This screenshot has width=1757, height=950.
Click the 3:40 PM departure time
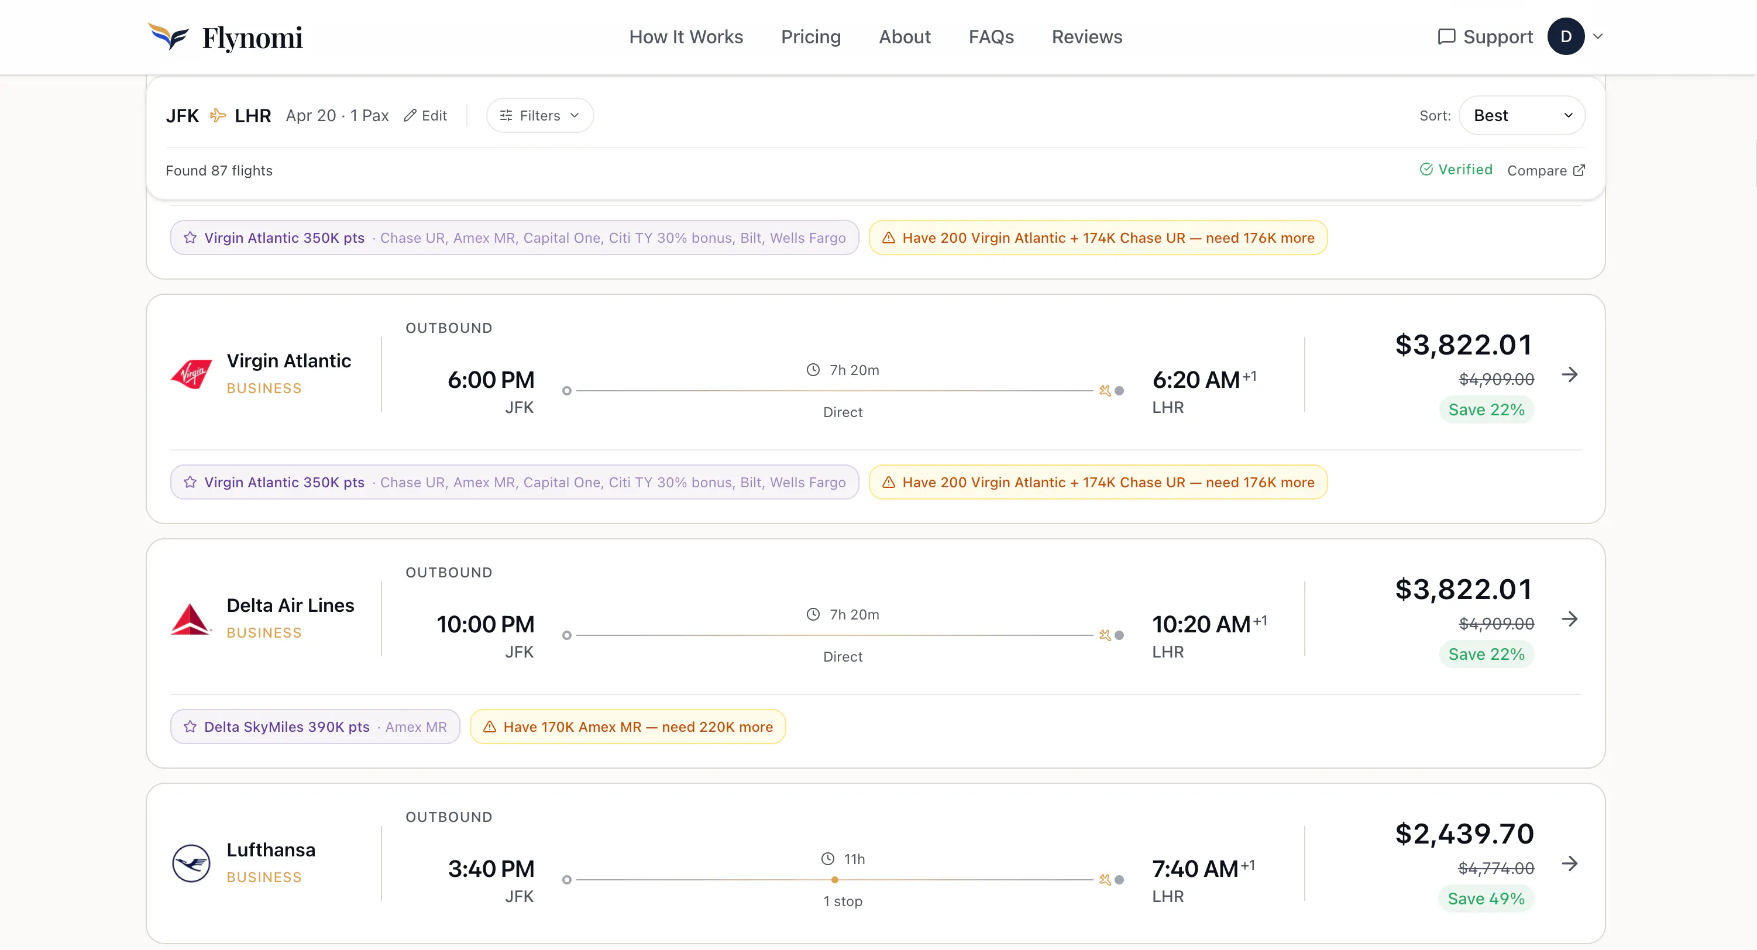coord(491,869)
